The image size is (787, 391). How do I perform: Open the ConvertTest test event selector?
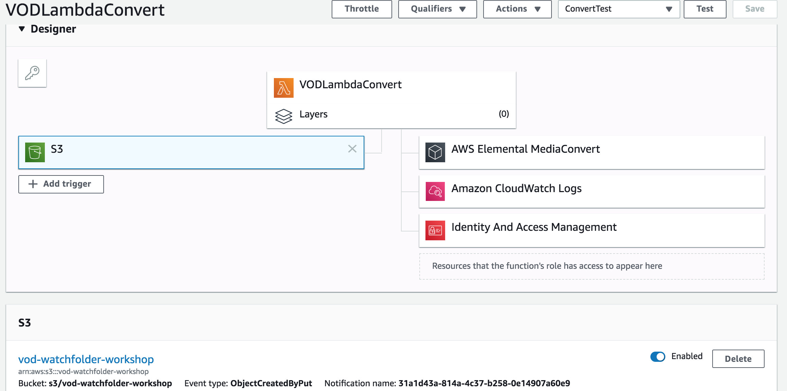click(619, 9)
